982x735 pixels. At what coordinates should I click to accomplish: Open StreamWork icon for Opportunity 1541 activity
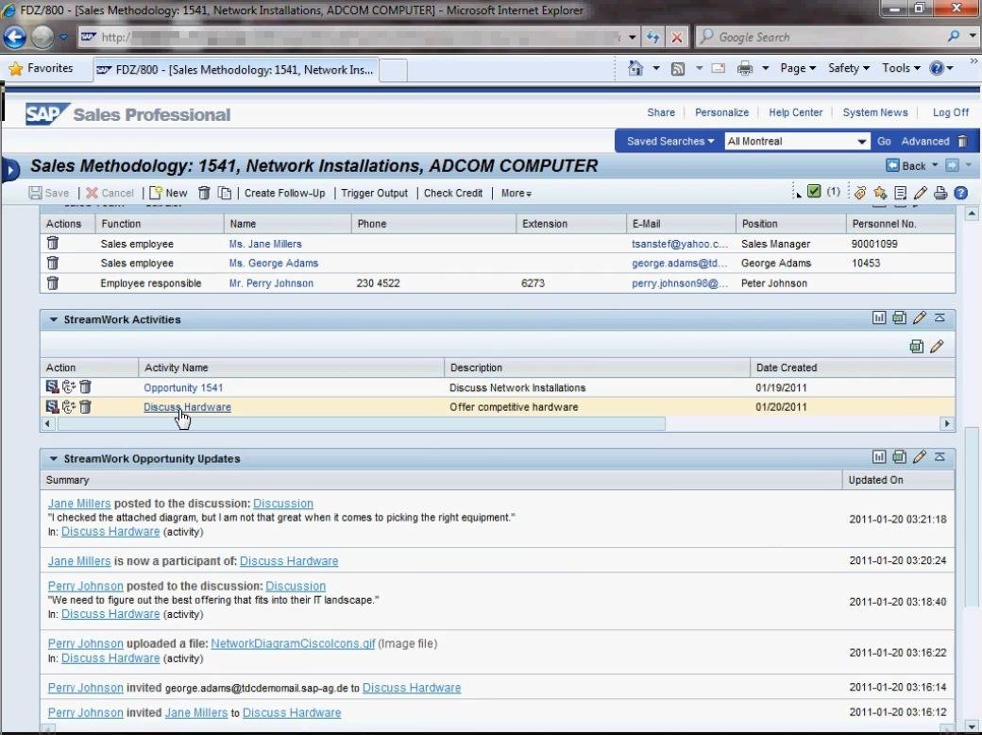click(53, 387)
